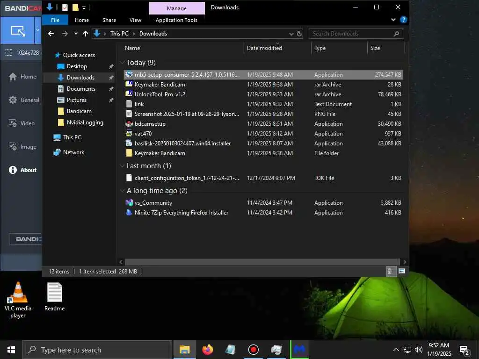Open the File tab
This screenshot has width=479, height=359.
pyautogui.click(x=55, y=20)
